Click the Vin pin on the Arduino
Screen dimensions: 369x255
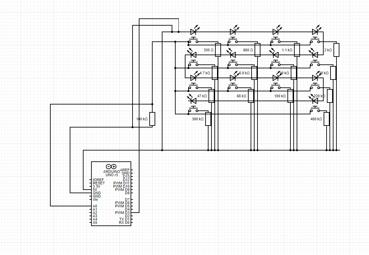[x=95, y=199]
